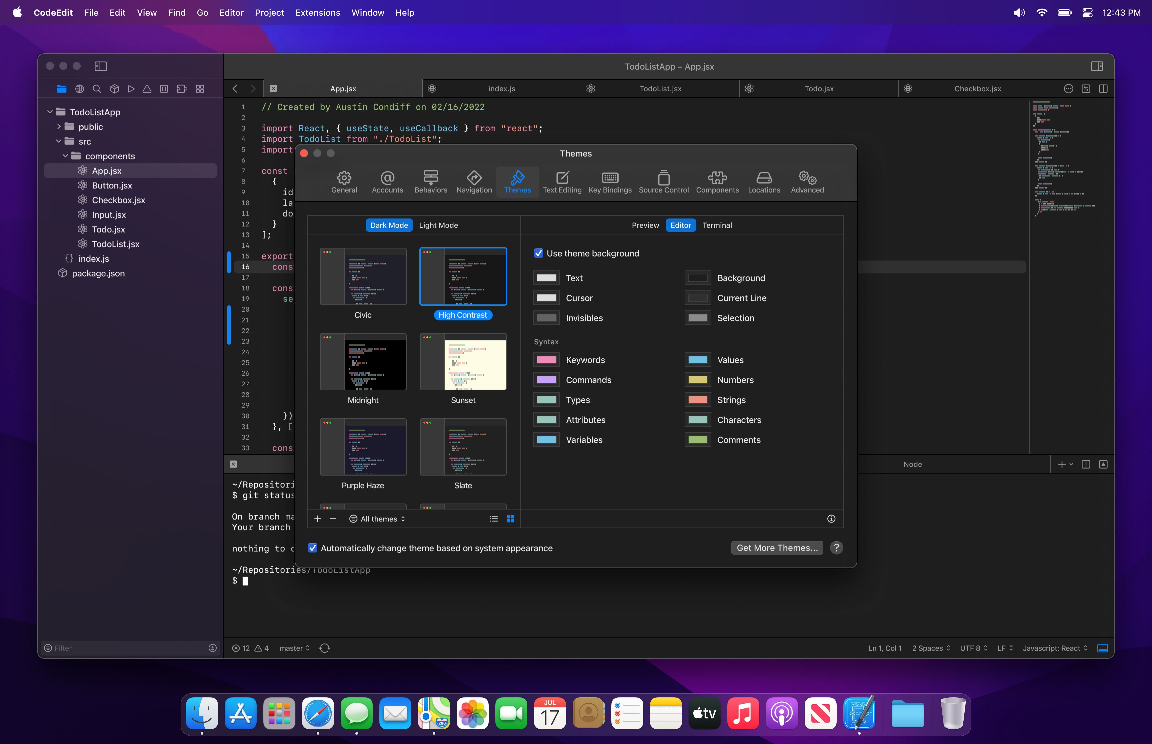Switch themes to Light Mode
The width and height of the screenshot is (1152, 744).
(x=438, y=225)
